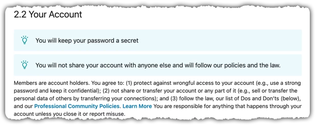Click the word "secret" in the first tip
The width and height of the screenshot is (315, 125).
130,40
